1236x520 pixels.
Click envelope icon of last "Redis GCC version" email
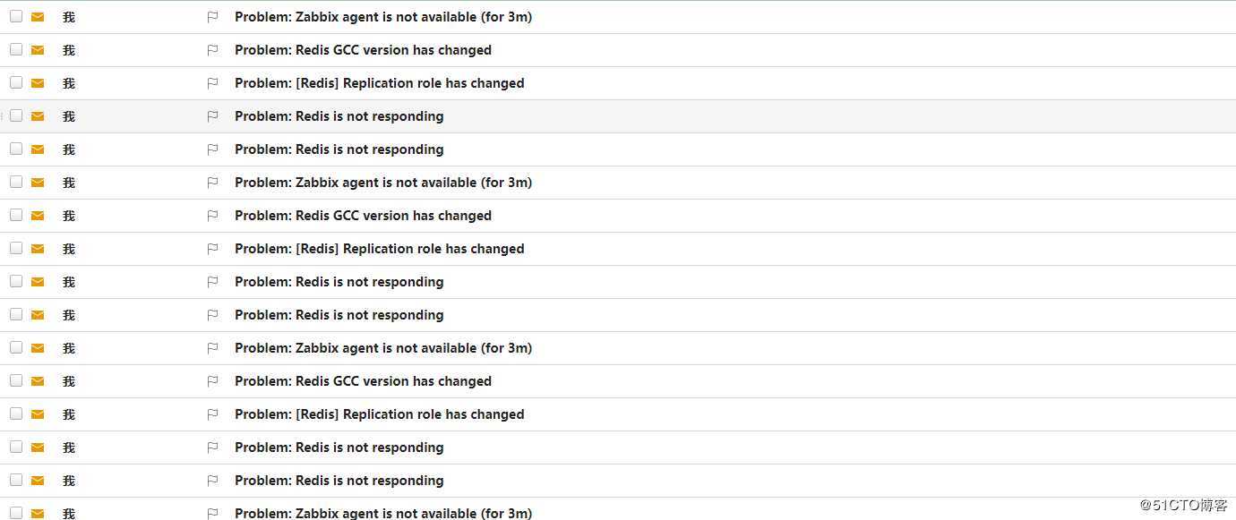click(38, 381)
